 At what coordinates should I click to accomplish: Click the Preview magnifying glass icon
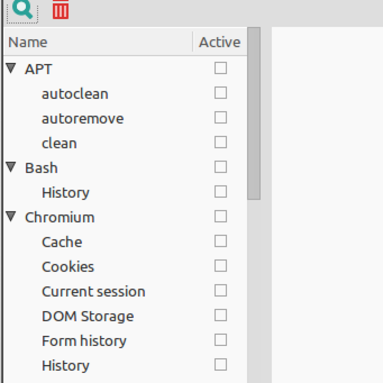pos(22,10)
